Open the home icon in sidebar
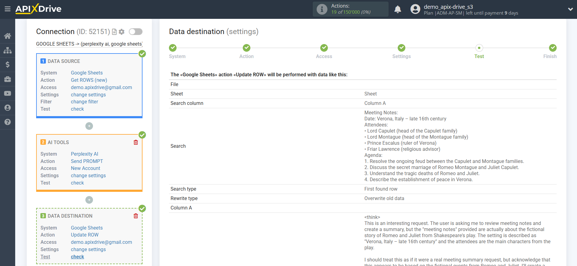577x266 pixels. [x=8, y=36]
